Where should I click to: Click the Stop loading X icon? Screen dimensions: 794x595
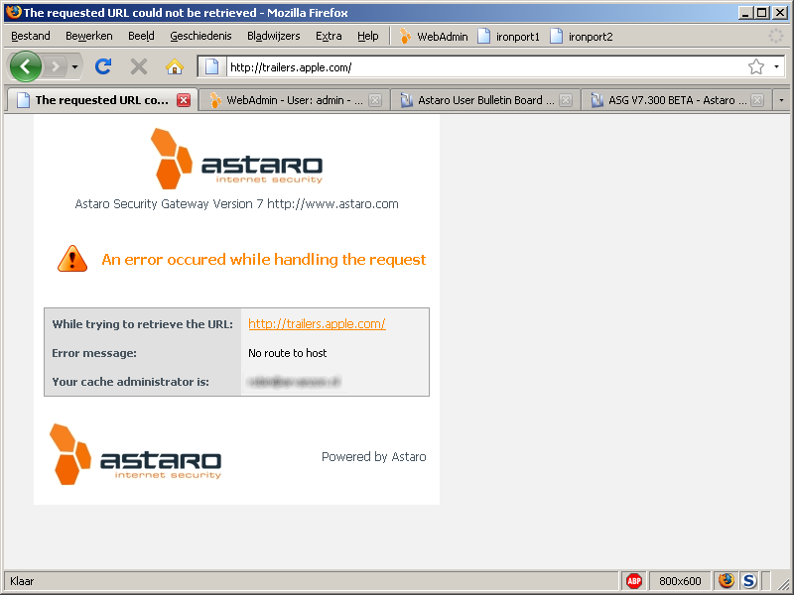pos(139,66)
